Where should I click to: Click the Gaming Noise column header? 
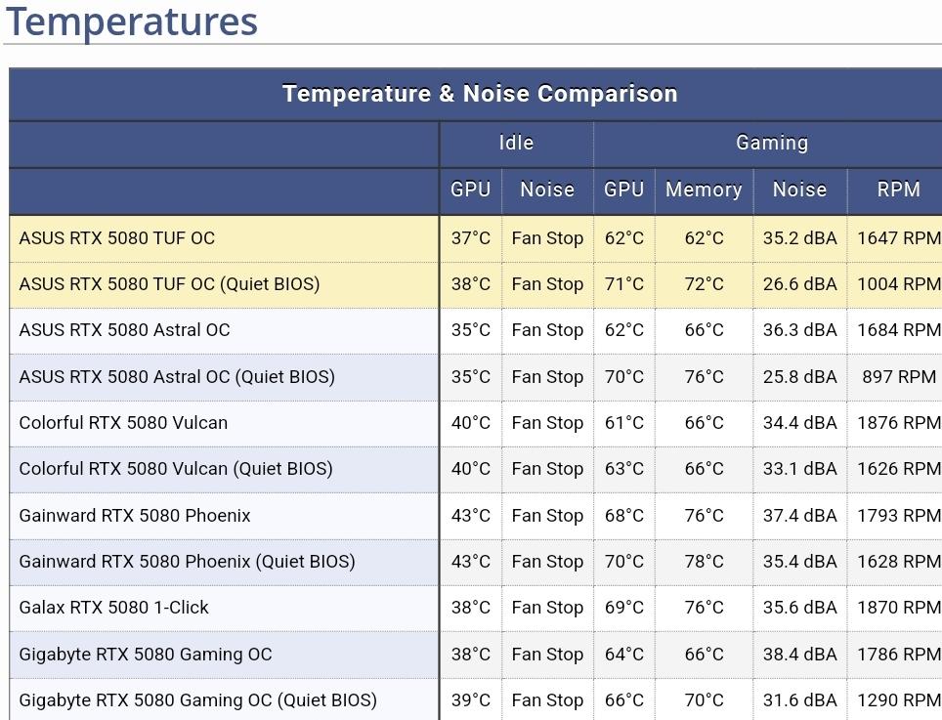[799, 190]
